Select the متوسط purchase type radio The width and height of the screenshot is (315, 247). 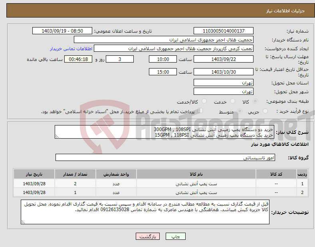pyautogui.click(x=240, y=111)
